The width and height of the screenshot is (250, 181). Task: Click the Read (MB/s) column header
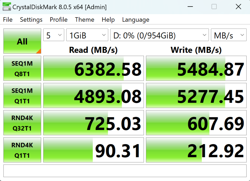[x=93, y=50]
